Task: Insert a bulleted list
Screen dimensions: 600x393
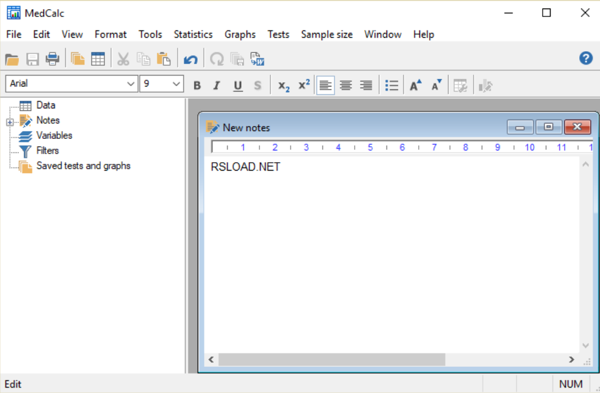Action: (391, 85)
